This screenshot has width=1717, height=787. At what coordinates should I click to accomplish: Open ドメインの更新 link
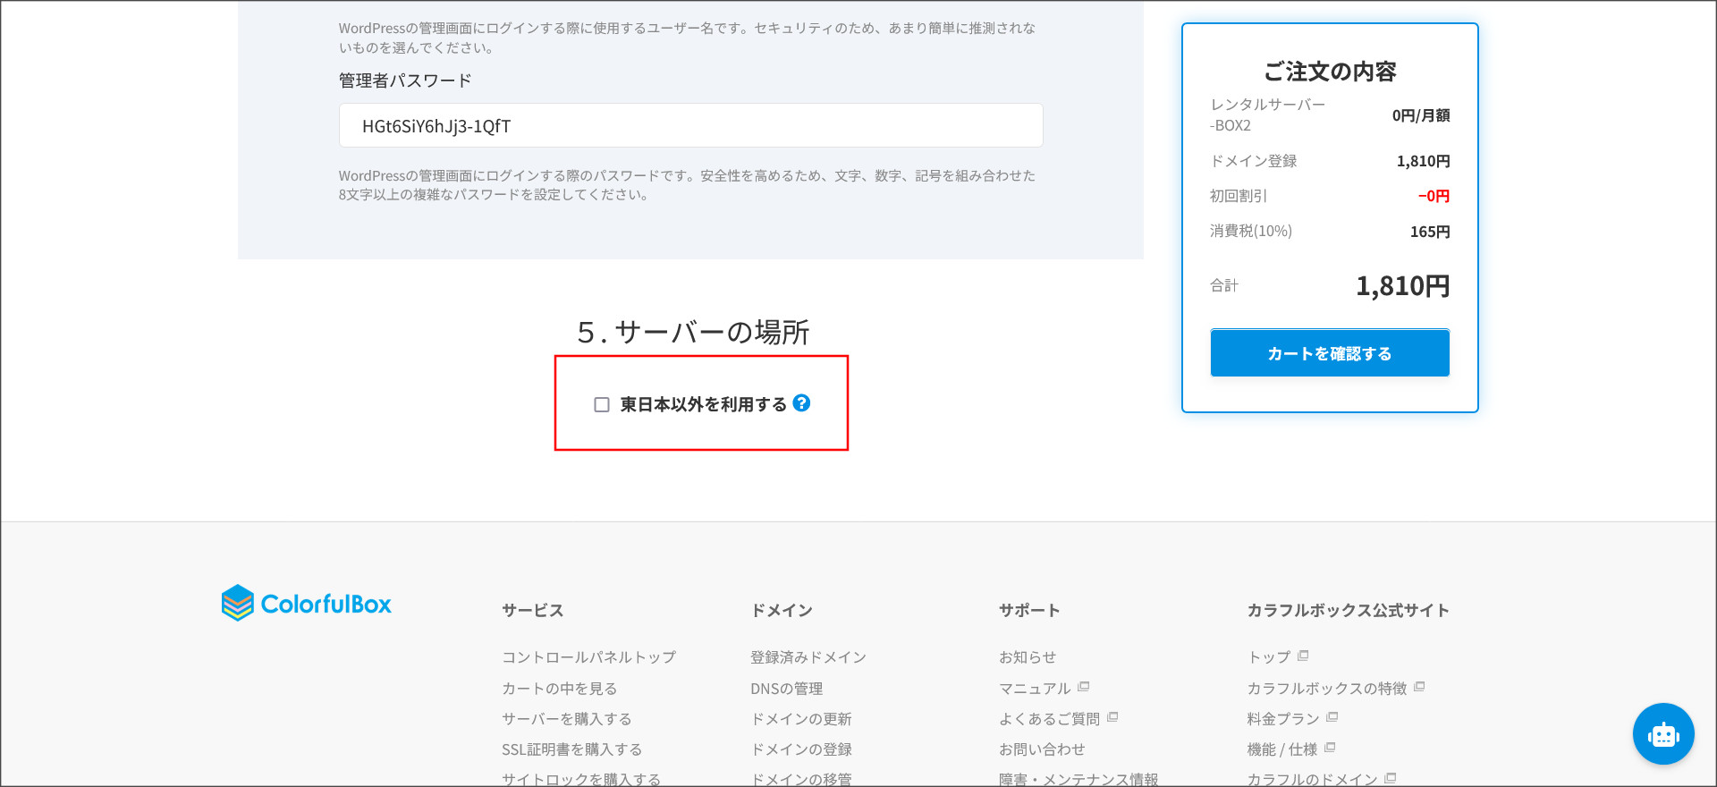point(800,719)
